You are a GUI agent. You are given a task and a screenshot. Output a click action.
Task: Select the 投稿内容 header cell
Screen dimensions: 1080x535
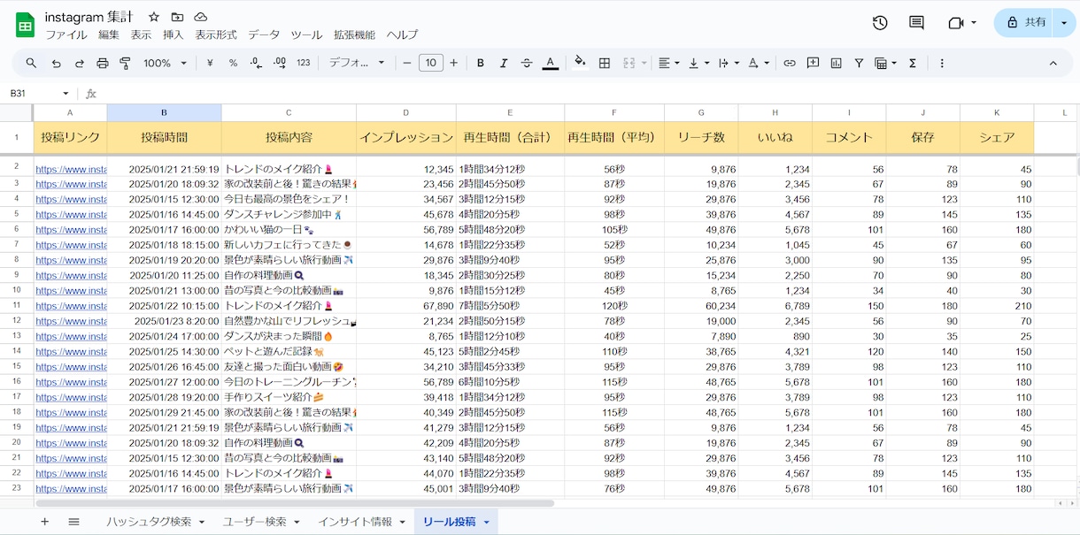tap(289, 137)
